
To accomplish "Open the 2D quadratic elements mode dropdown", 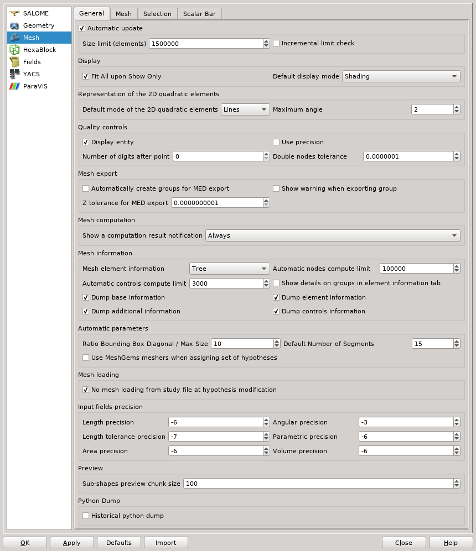I will pos(245,109).
